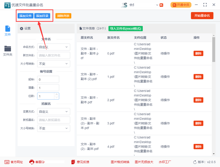Select the 文件 (file) sidebar icon
Screen dimensions: 220x167
7,30
